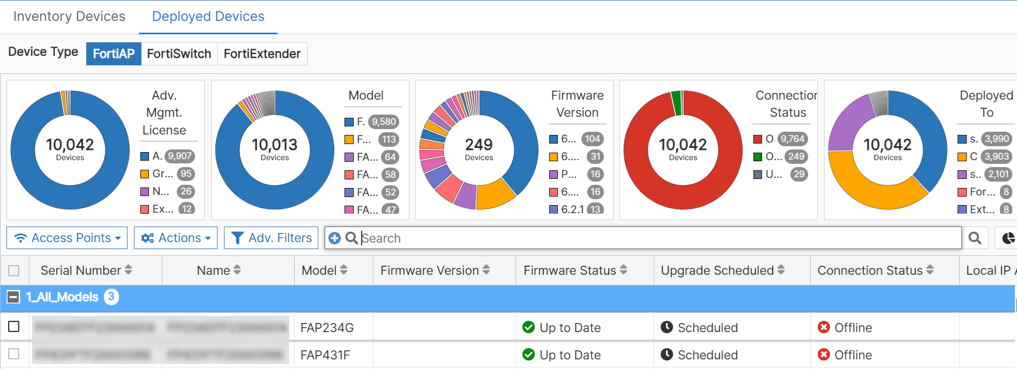The height and width of the screenshot is (369, 1017).
Task: Click the Local IP column header
Action: click(990, 270)
